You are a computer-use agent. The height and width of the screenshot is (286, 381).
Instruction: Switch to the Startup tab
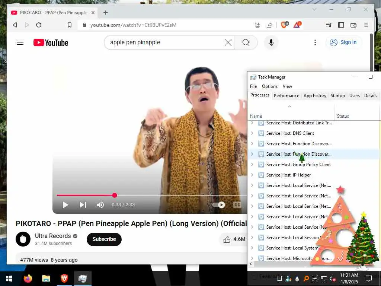pos(337,96)
